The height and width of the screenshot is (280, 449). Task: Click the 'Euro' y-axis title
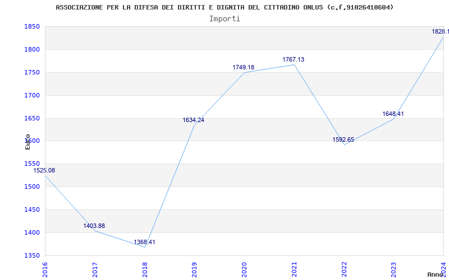click(x=28, y=142)
